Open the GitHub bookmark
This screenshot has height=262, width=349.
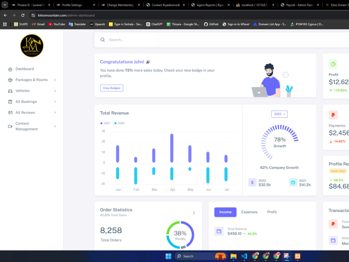(x=211, y=24)
